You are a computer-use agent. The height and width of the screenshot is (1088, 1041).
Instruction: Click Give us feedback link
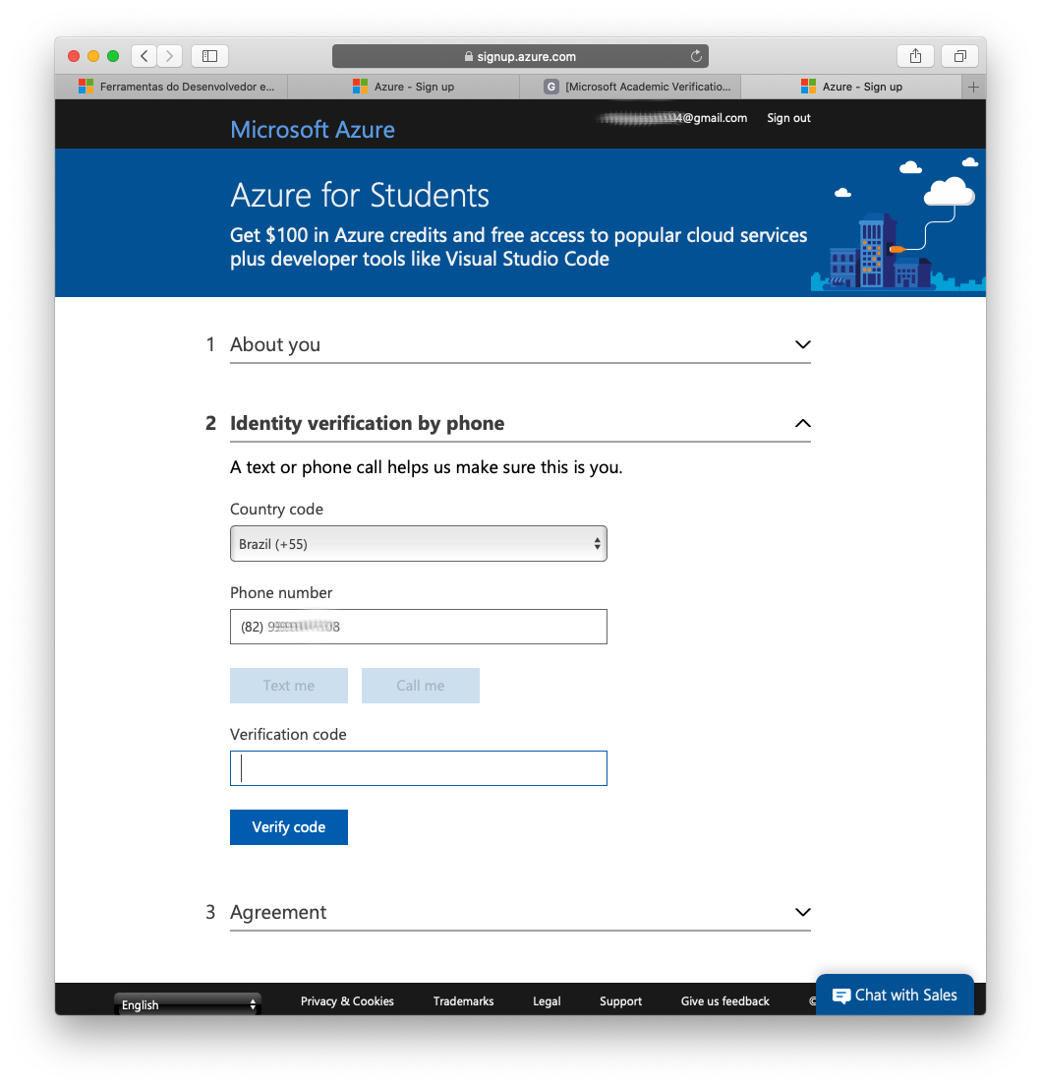(724, 1001)
